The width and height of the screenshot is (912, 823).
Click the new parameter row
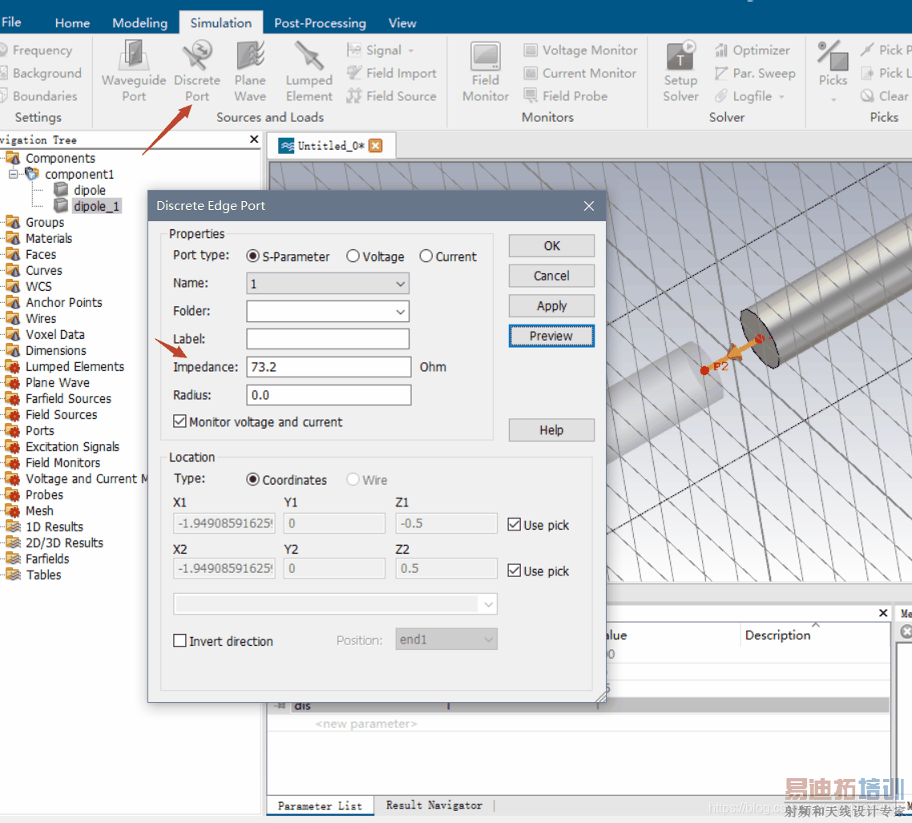tap(366, 724)
